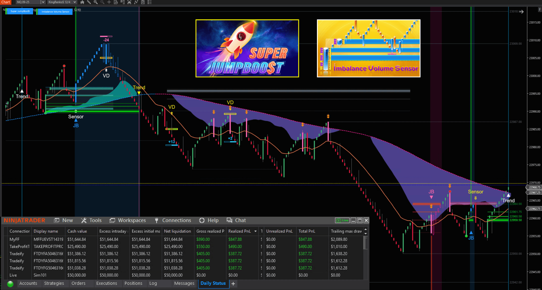Expand the KingRenko$ 12/4 bar type dropdown
542x290 pixels.
[x=75, y=2]
